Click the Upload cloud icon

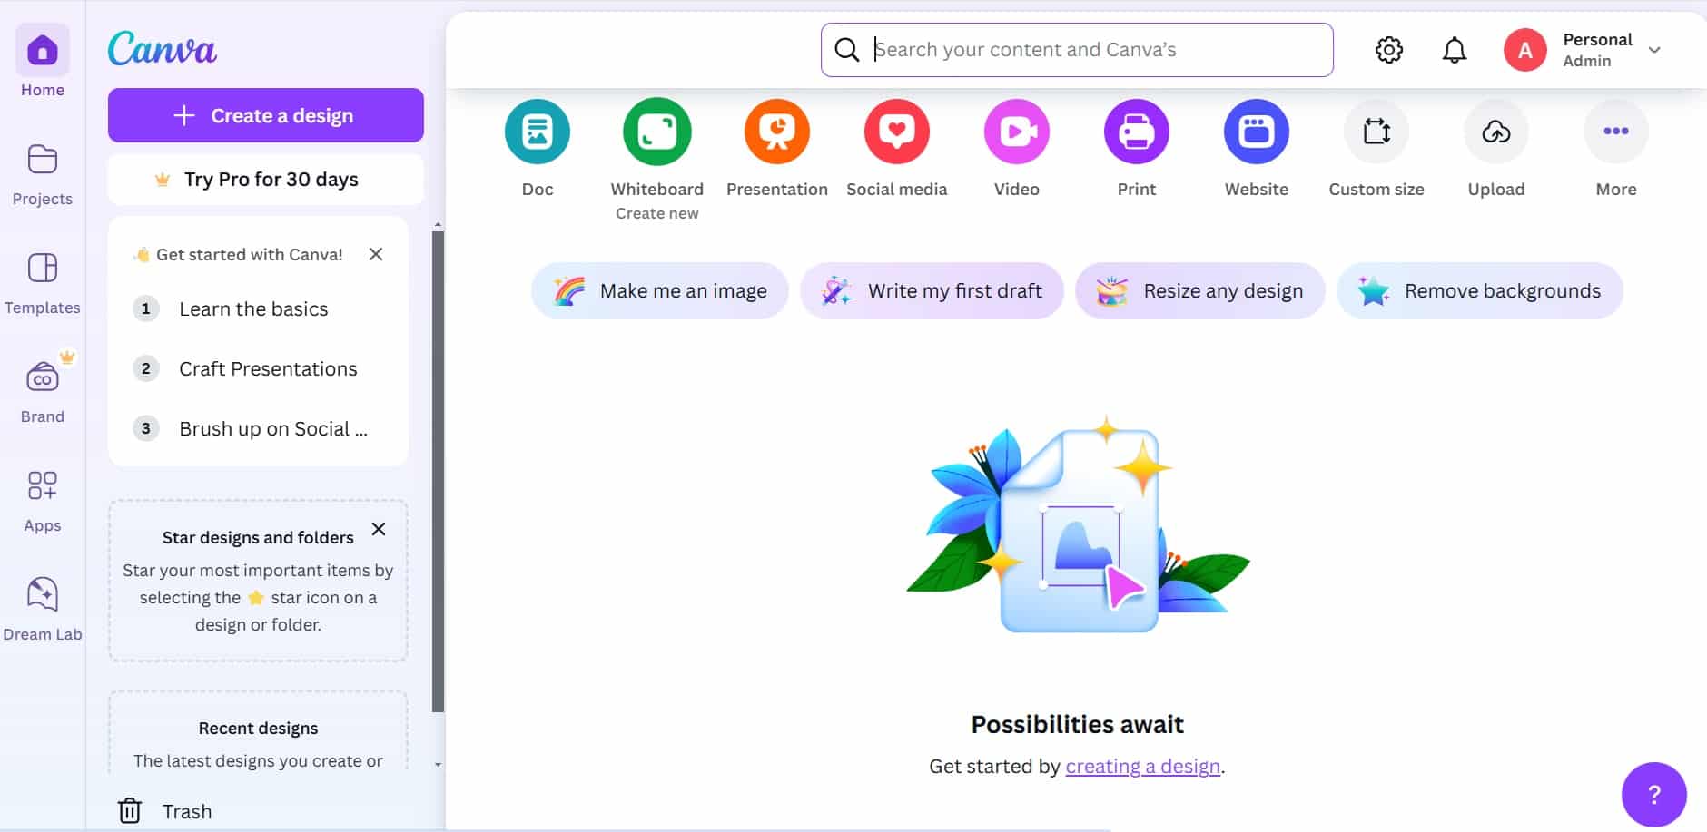pyautogui.click(x=1495, y=132)
